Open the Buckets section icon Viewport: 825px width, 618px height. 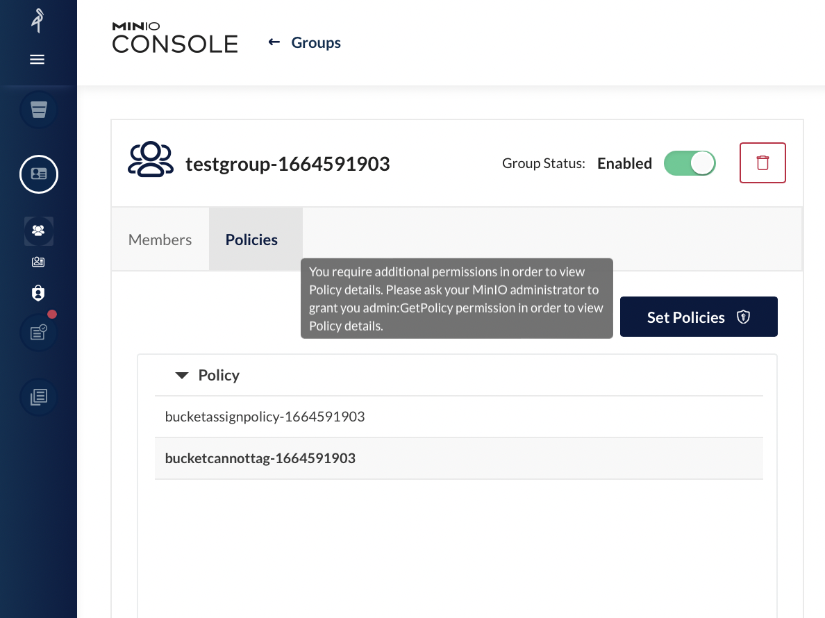[x=38, y=110]
